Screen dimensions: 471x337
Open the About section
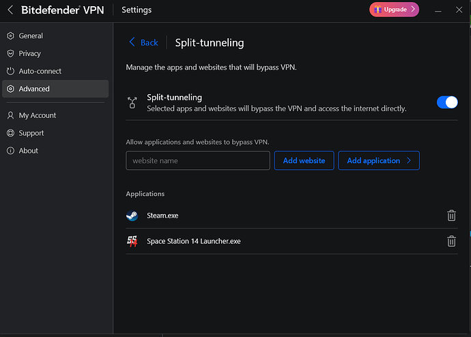pos(55,151)
